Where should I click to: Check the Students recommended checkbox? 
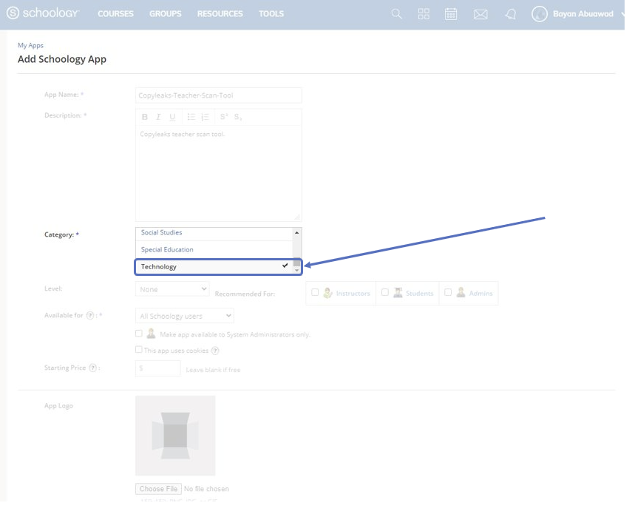coord(385,292)
